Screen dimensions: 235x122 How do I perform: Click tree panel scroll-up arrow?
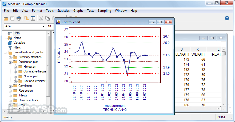(48, 33)
